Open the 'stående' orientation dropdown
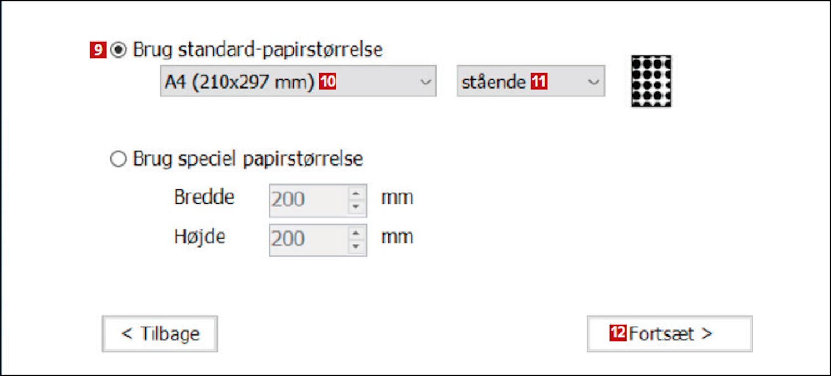 pos(530,81)
